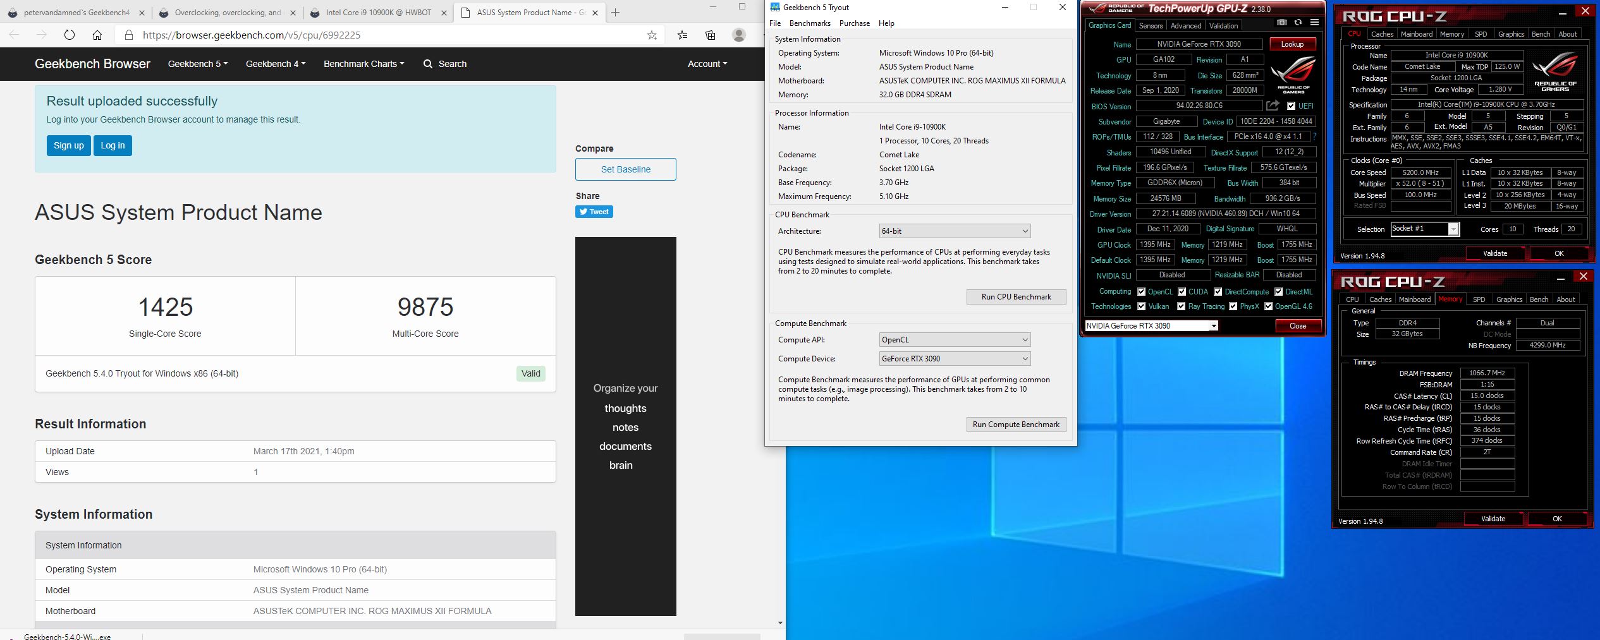Viewport: 1600px width, 640px height.
Task: Toggle the PhysX checkbox
Action: tap(1233, 306)
